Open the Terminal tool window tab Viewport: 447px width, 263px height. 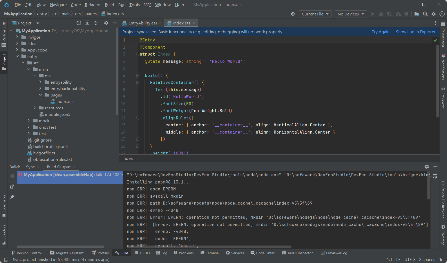click(x=210, y=253)
